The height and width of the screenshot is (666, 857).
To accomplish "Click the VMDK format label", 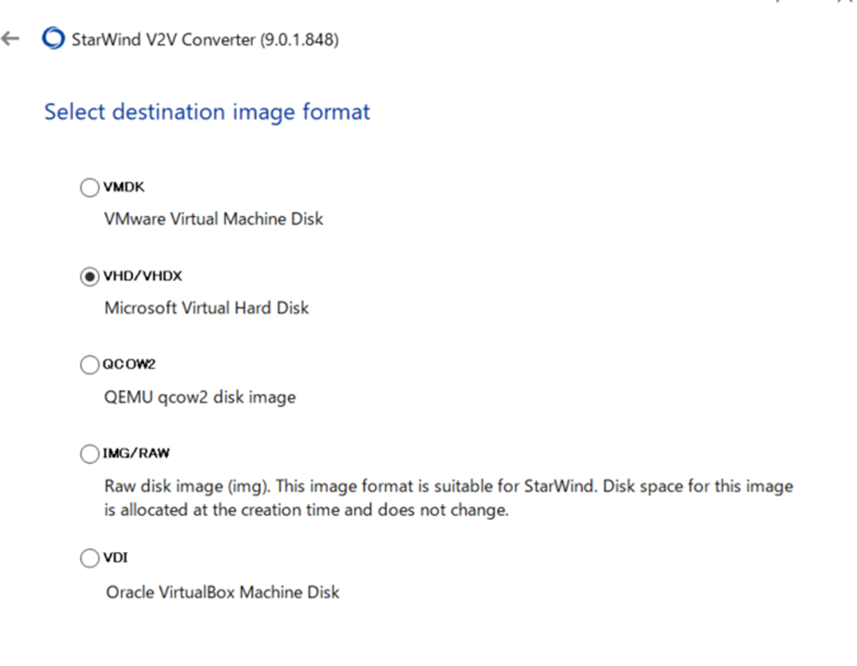I will click(124, 187).
